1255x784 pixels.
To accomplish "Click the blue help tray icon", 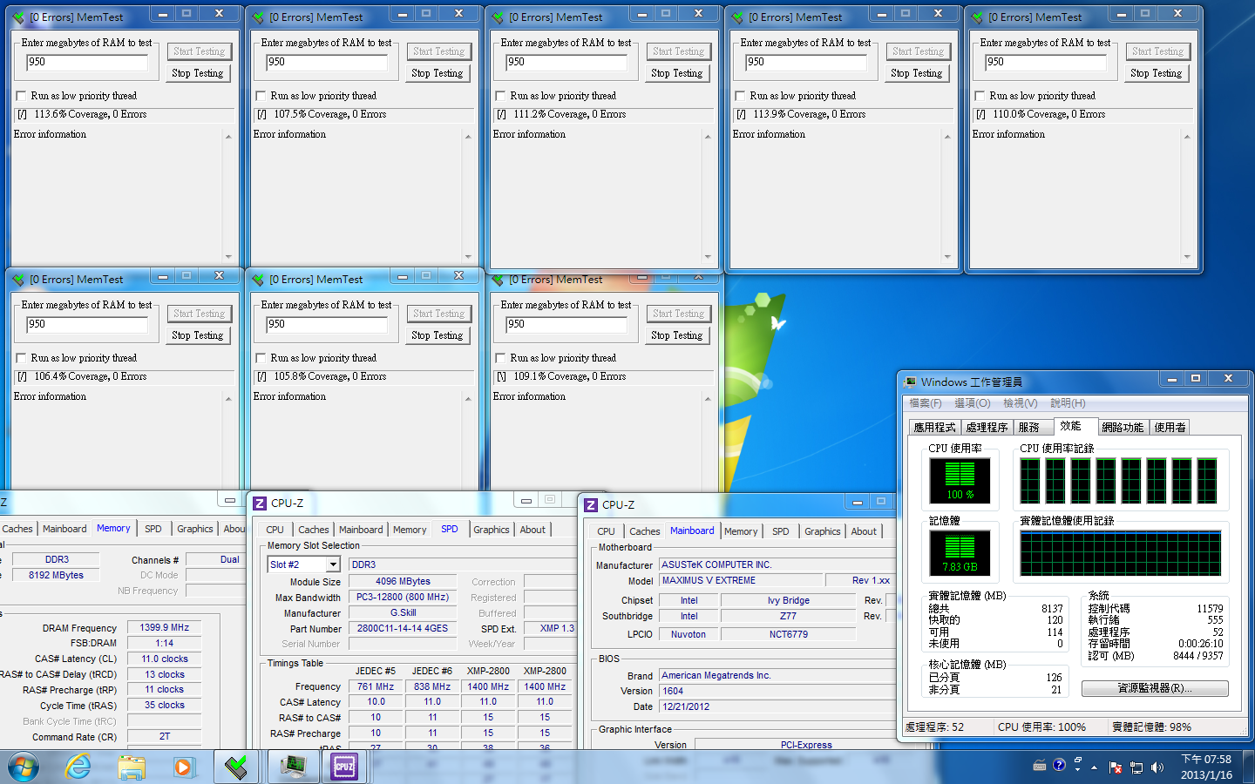I will (x=1059, y=765).
